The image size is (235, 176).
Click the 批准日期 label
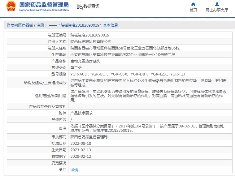[59, 143]
